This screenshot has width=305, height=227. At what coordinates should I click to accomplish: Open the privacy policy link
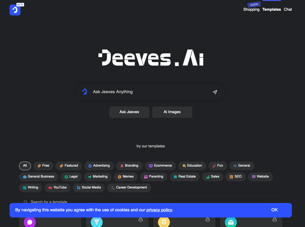159,210
